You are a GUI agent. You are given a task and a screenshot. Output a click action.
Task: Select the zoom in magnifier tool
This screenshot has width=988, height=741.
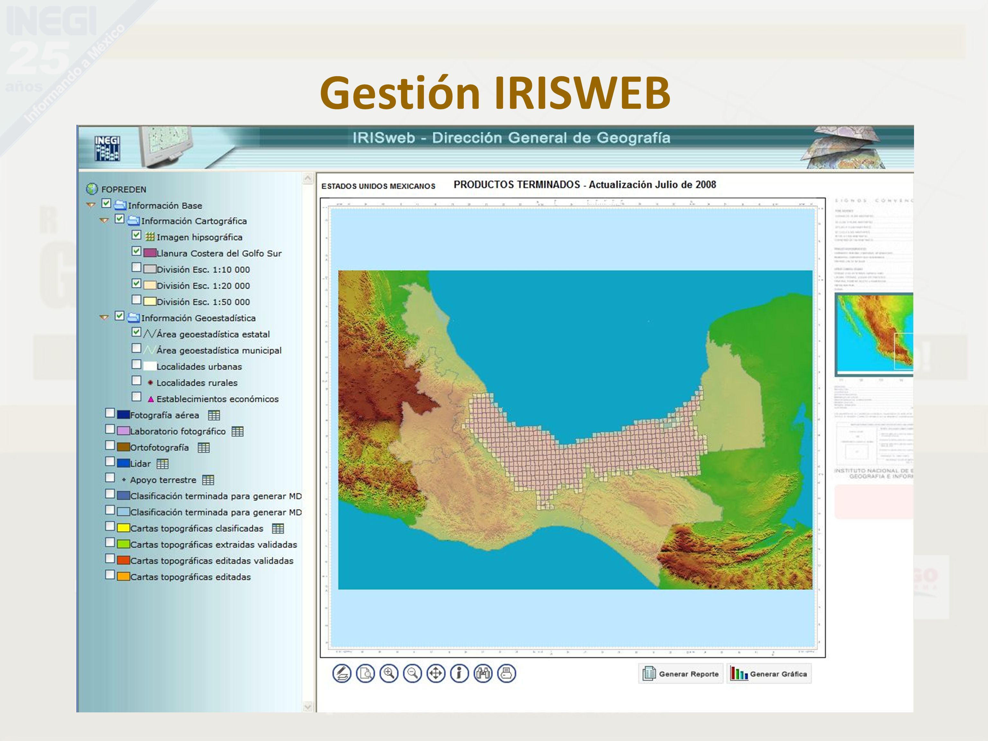[x=389, y=673]
